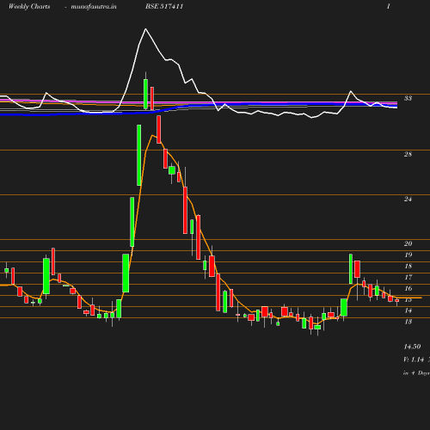
Task: Click the white indicator line's highest peak
Action: pyautogui.click(x=145, y=28)
